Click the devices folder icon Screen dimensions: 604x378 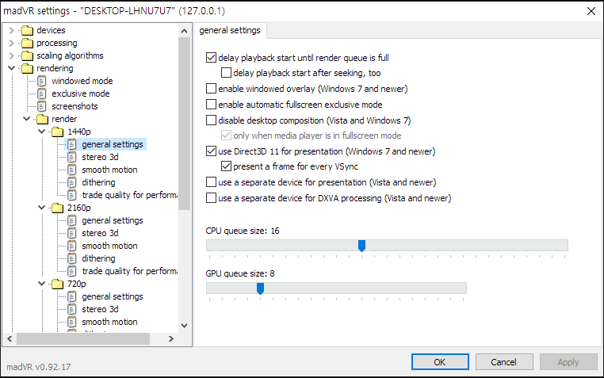[29, 30]
